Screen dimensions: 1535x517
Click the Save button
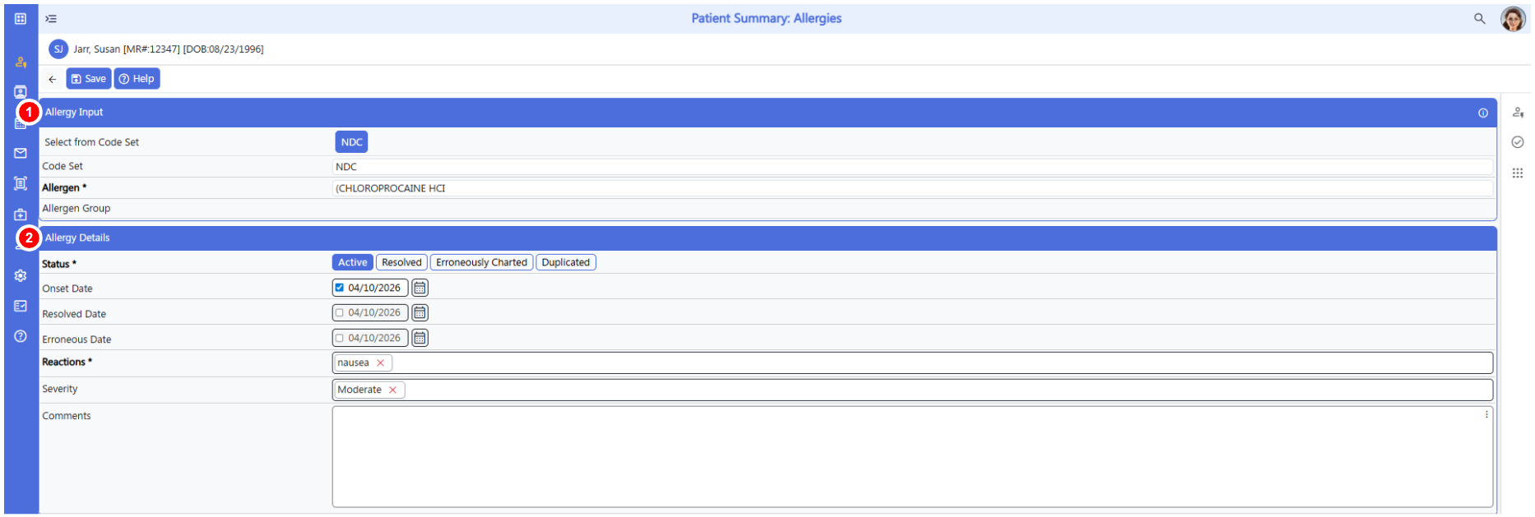click(88, 79)
